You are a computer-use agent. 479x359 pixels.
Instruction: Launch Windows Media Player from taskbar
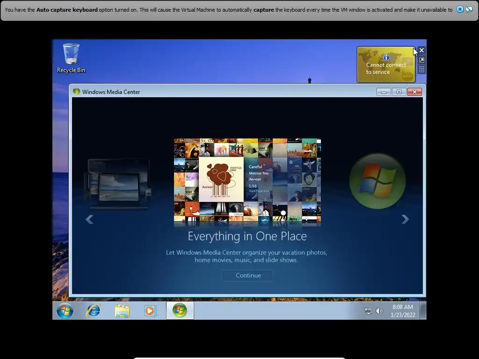point(150,311)
